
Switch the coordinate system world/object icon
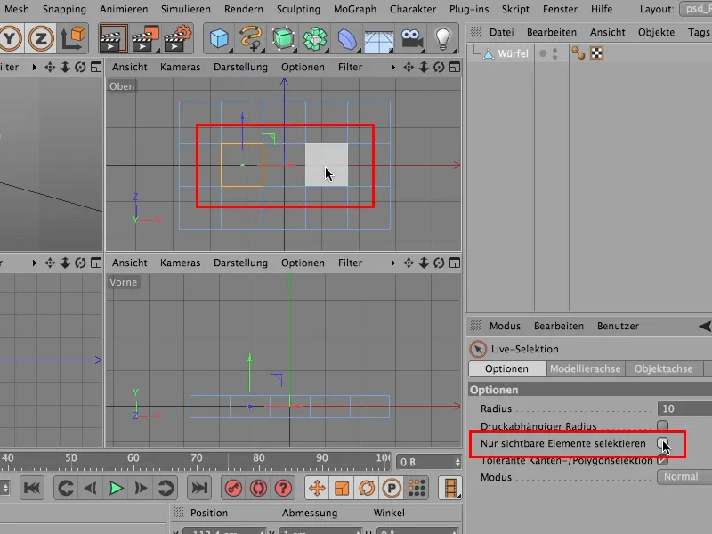(x=73, y=38)
